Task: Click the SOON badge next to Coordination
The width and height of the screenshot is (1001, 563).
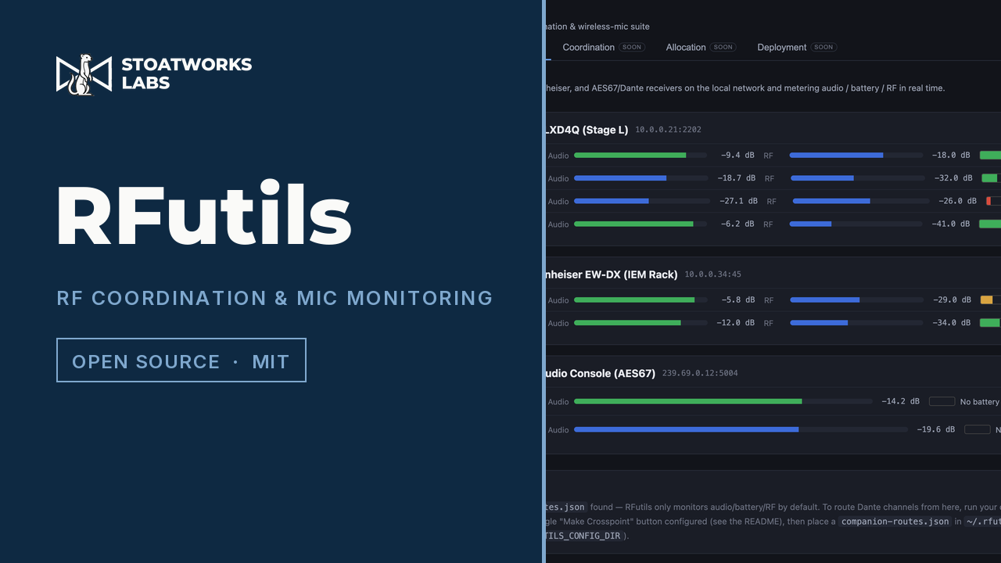Action: [x=632, y=47]
